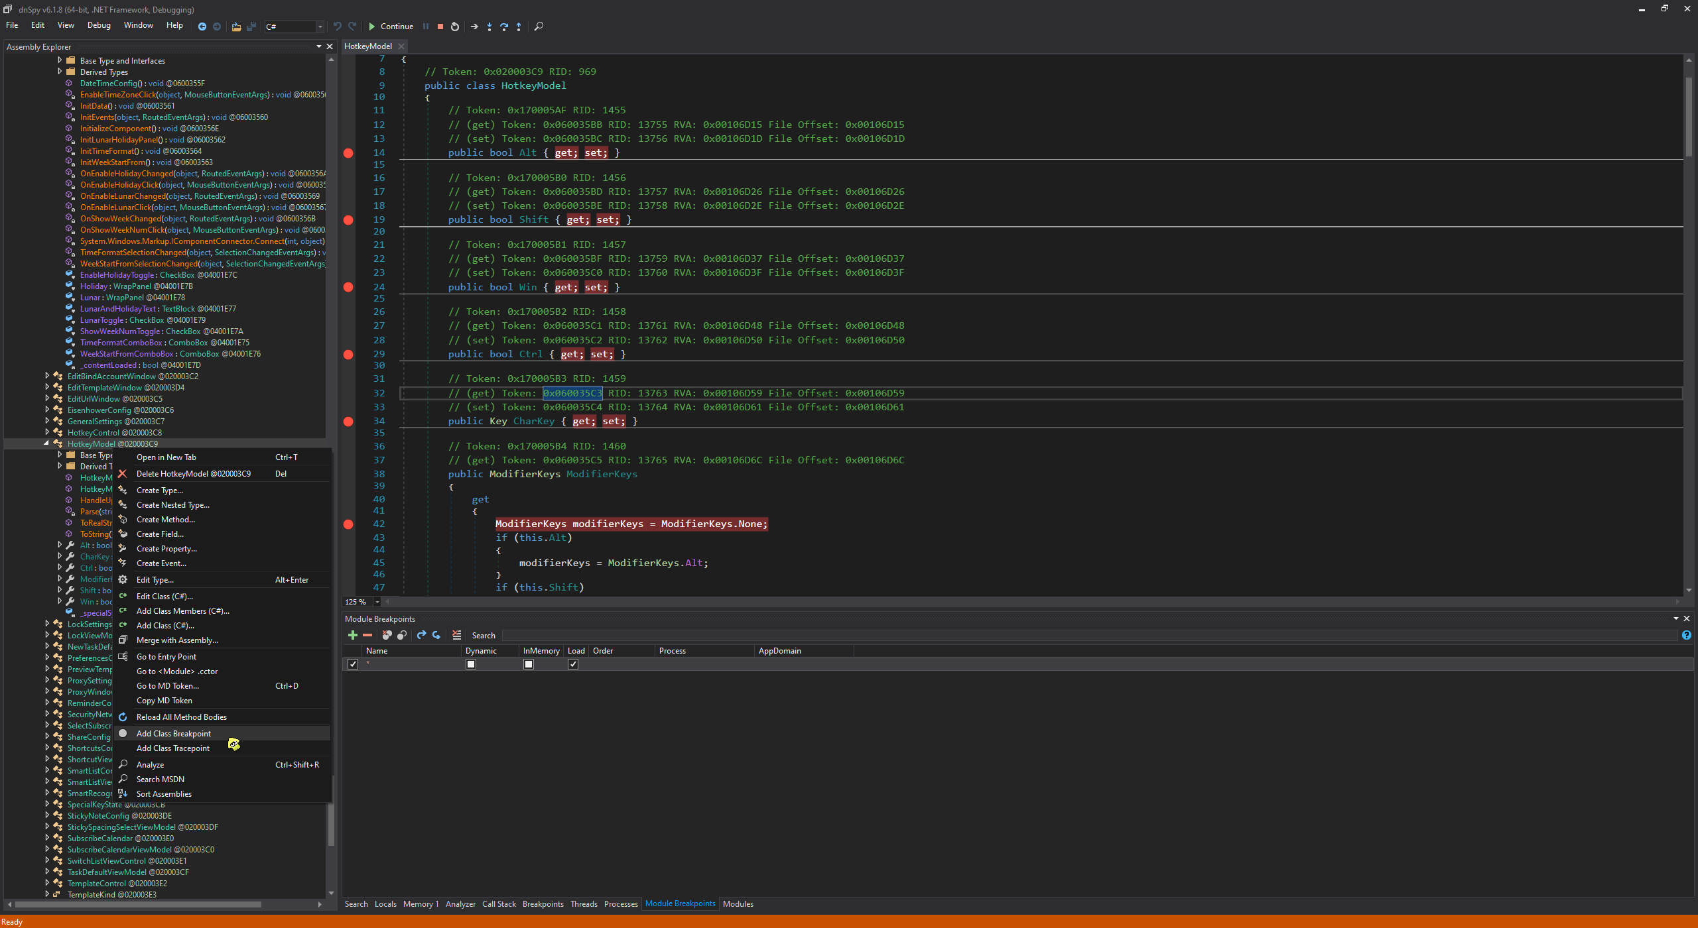The height and width of the screenshot is (928, 1698).
Task: Close the Assembly Explorer panel
Action: (x=330, y=46)
